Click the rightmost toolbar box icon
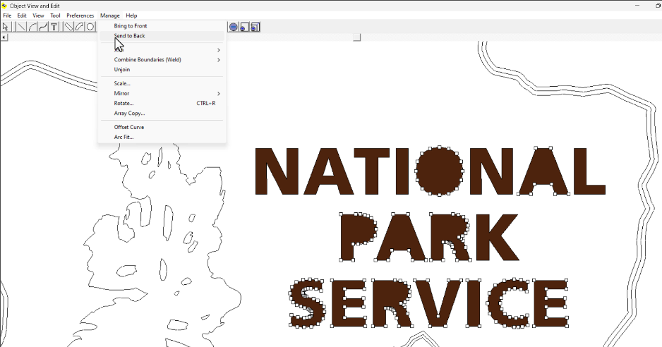 click(255, 27)
